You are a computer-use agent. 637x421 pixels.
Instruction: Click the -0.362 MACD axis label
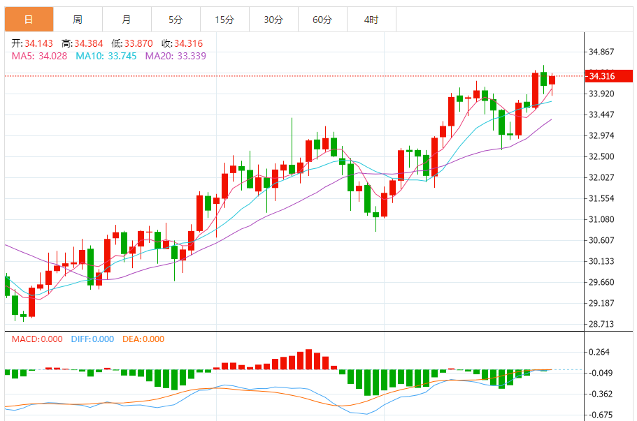click(599, 394)
